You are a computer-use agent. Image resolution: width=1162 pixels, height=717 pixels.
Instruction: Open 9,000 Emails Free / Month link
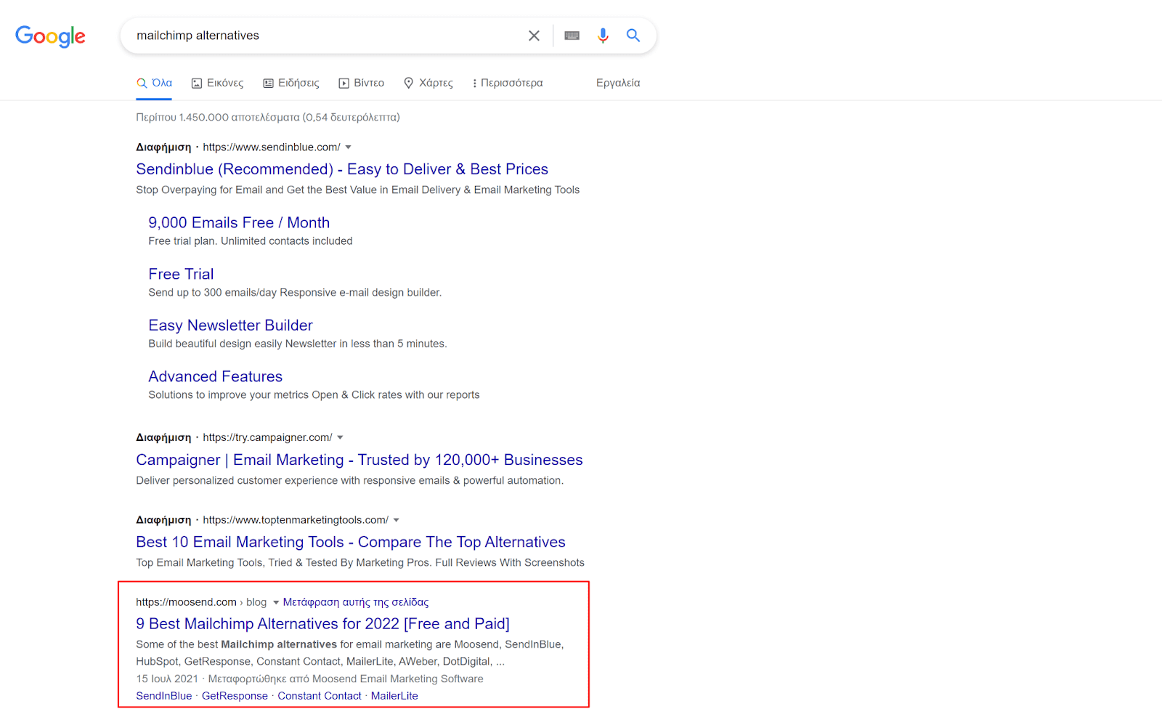tap(239, 223)
